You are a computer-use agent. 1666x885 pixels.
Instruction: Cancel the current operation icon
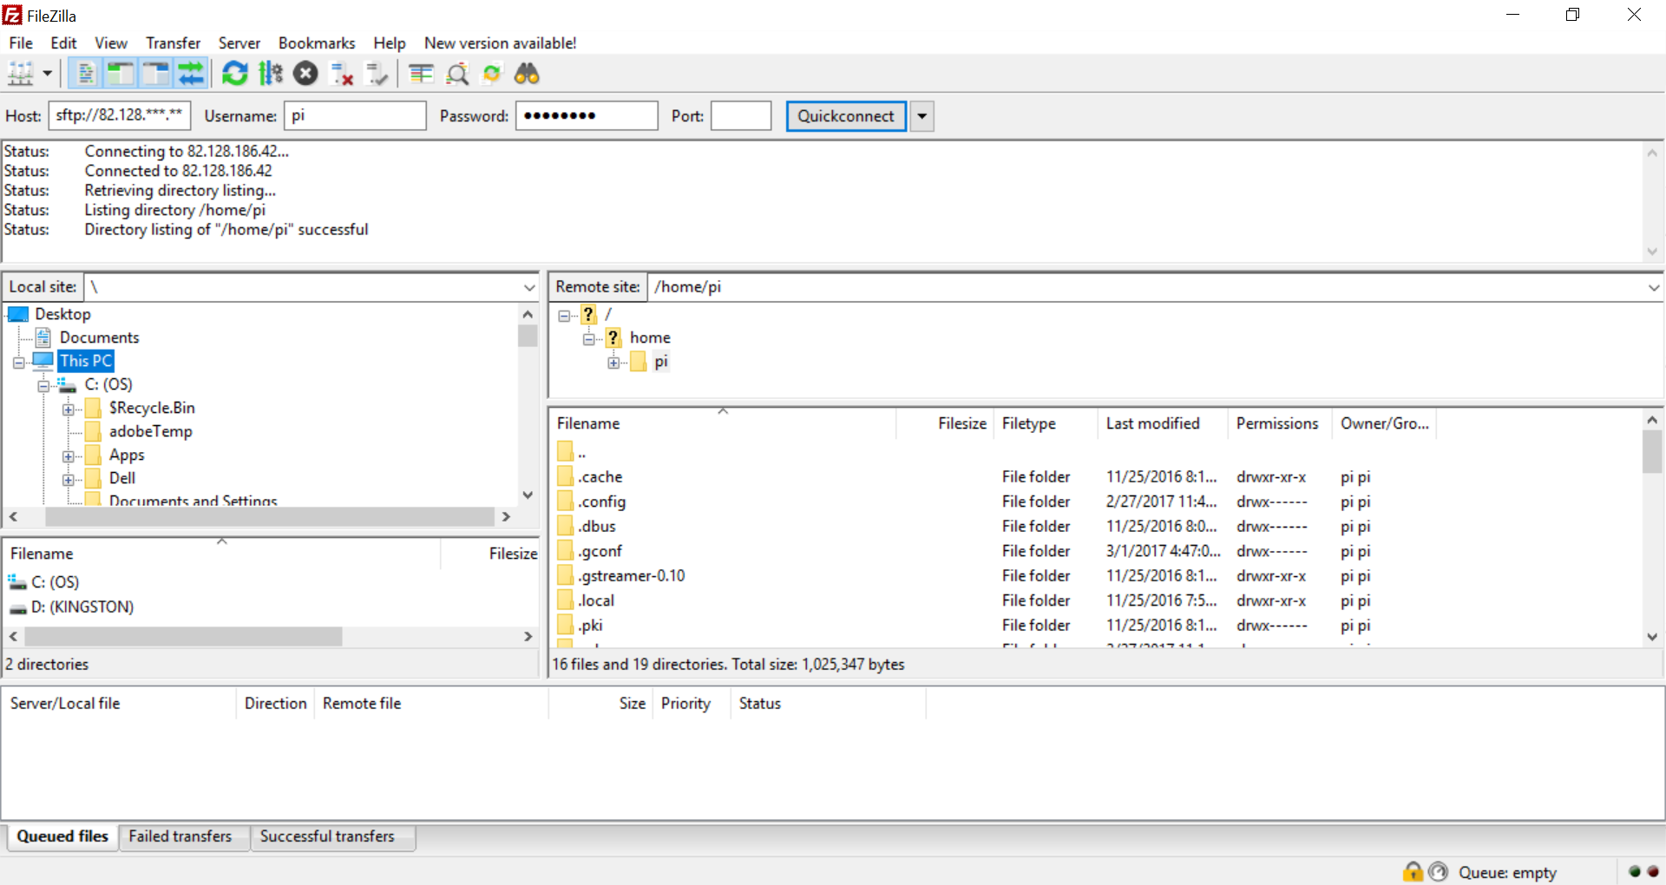coord(305,74)
